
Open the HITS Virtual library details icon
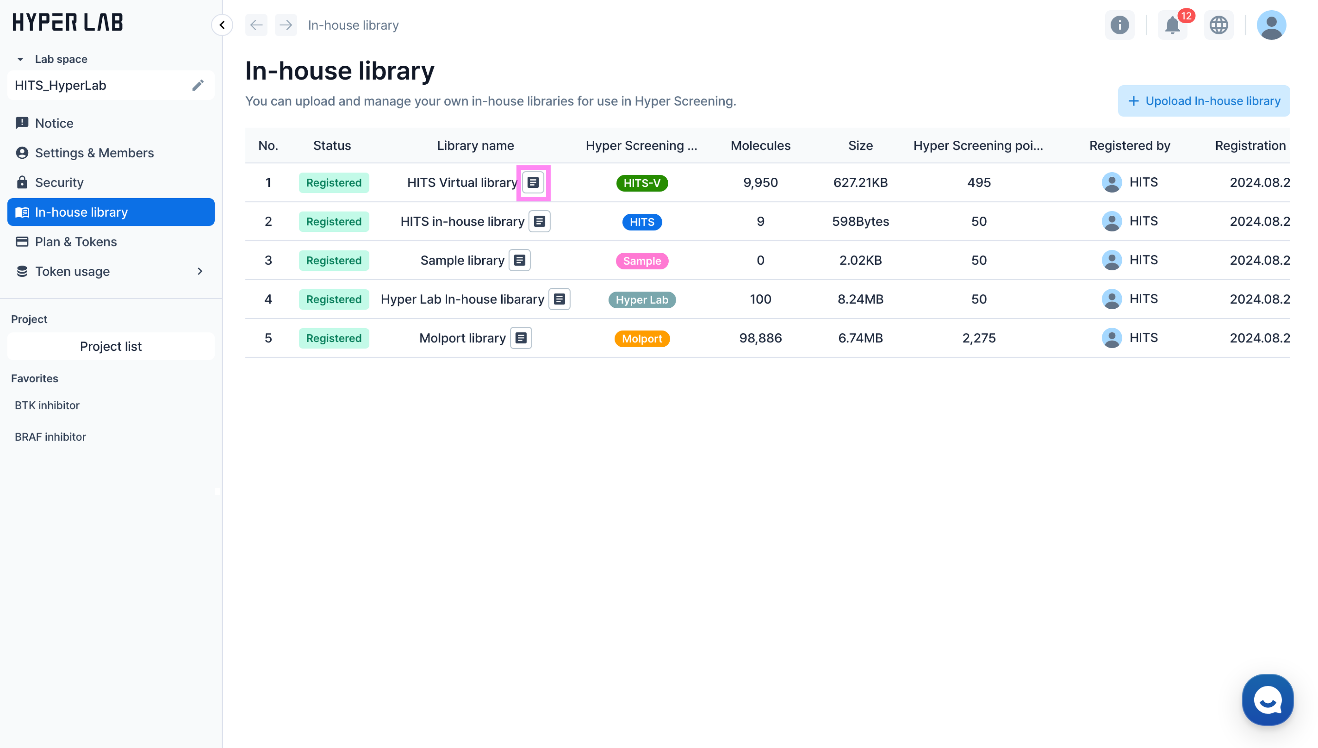[533, 182]
